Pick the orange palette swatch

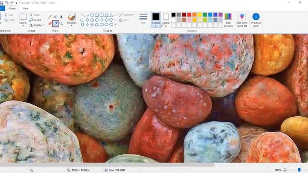(x=194, y=15)
